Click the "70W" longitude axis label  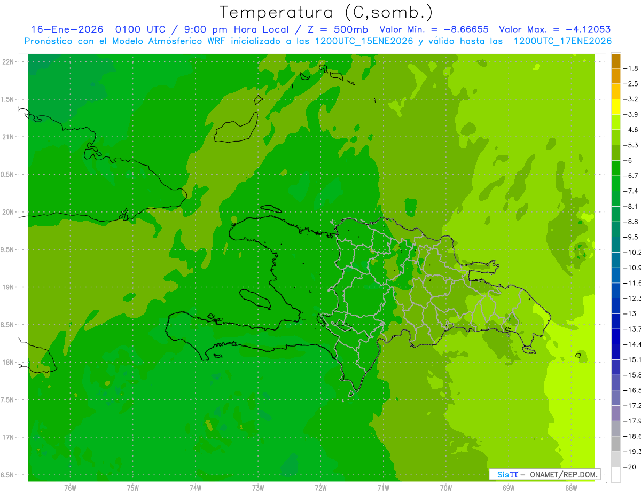(x=446, y=488)
